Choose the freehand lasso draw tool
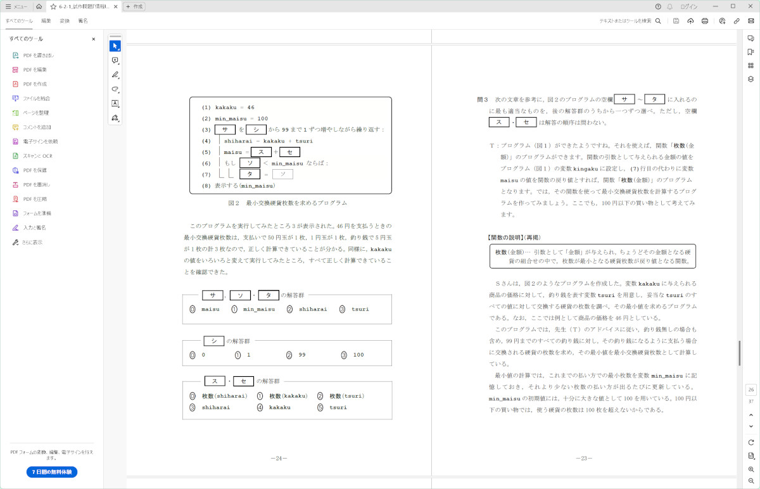This screenshot has height=489, width=760. (115, 89)
